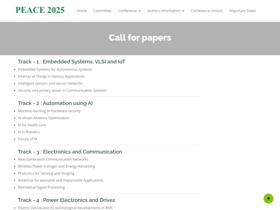Select Track - 2 Automation using AI heading
This screenshot has height=210, width=280.
pos(55,103)
